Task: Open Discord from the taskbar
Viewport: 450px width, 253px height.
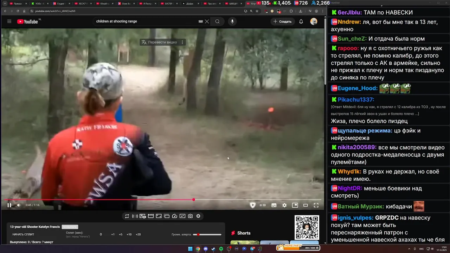Action: [206, 249]
